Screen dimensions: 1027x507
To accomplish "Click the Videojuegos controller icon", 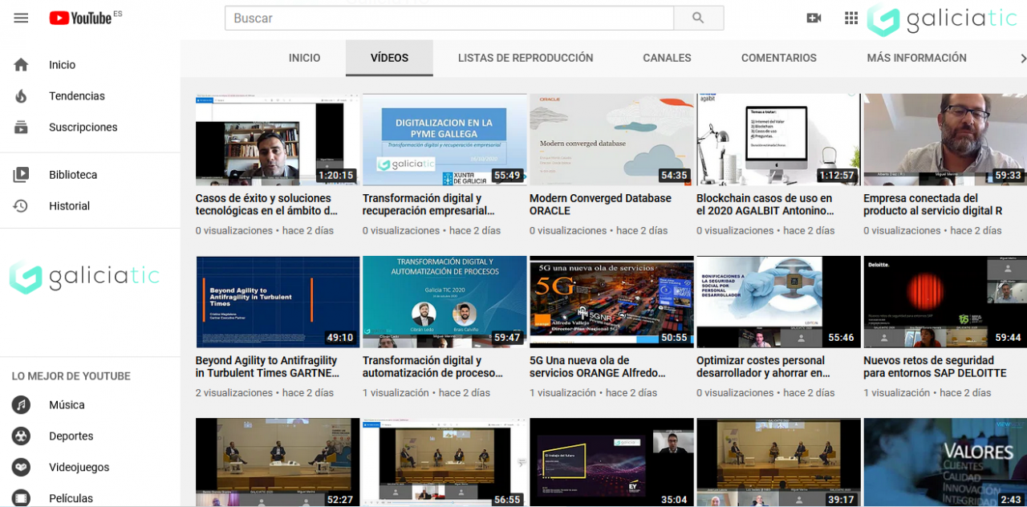I will [x=21, y=468].
